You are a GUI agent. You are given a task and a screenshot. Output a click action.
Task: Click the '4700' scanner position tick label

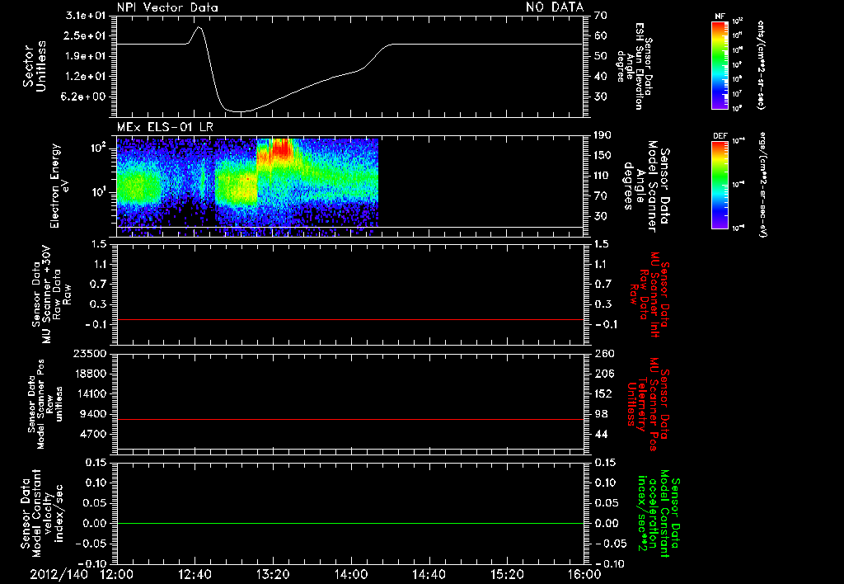click(93, 434)
